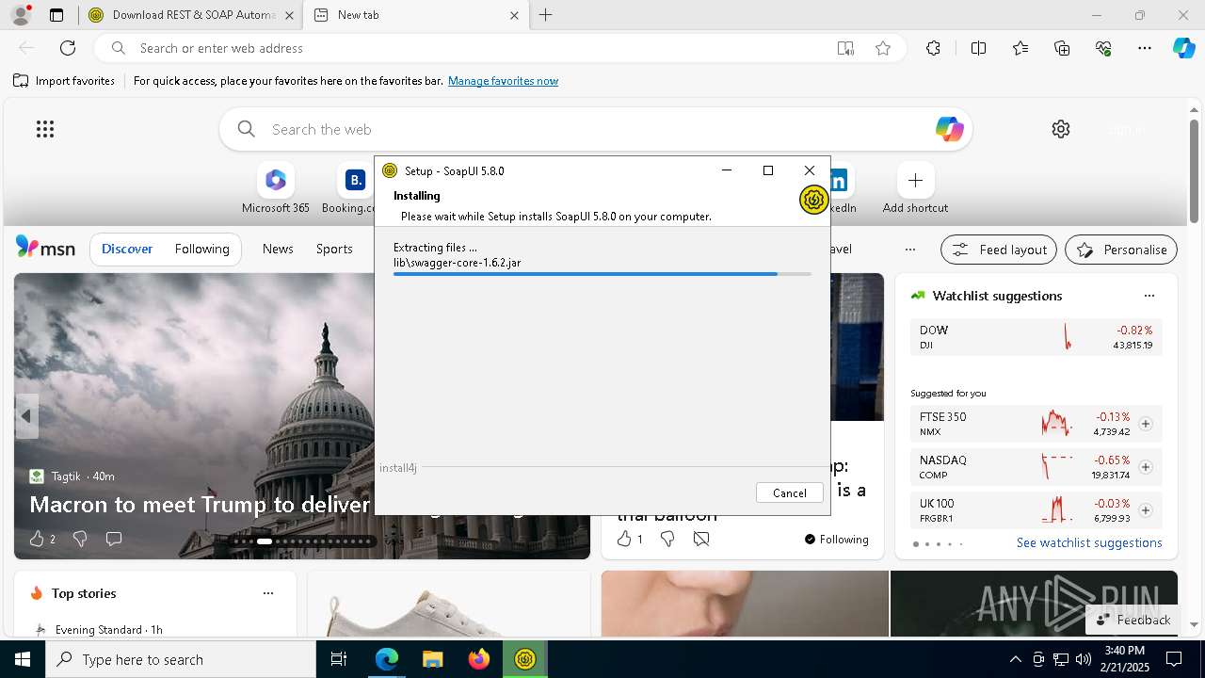The image size is (1205, 678).
Task: Open the Collections icon
Action: (1062, 48)
